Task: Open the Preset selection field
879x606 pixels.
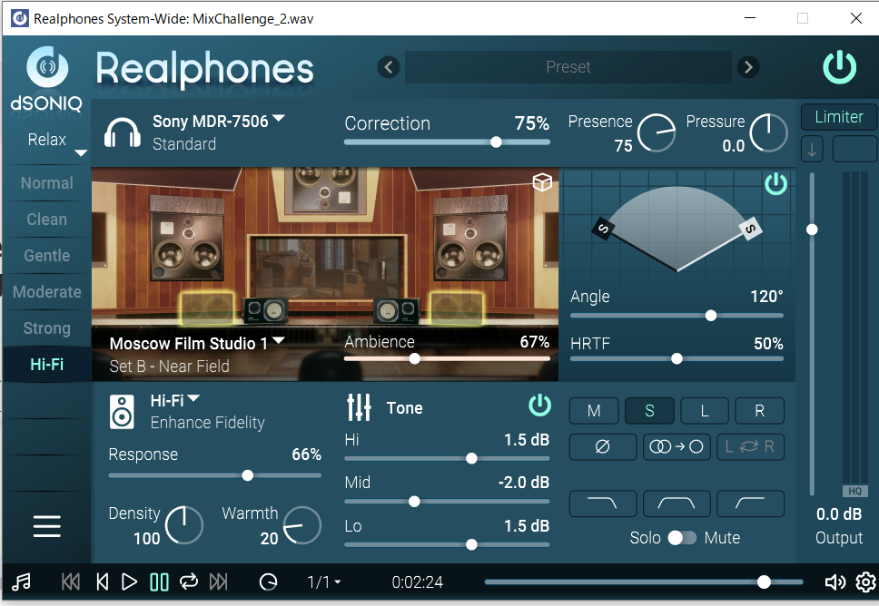Action: click(x=568, y=67)
